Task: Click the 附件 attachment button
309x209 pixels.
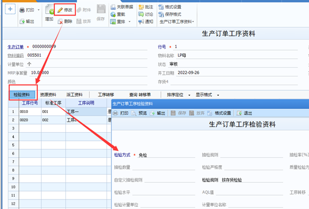Action: tap(84, 10)
